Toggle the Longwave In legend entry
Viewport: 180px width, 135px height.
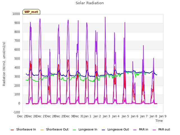85,129
